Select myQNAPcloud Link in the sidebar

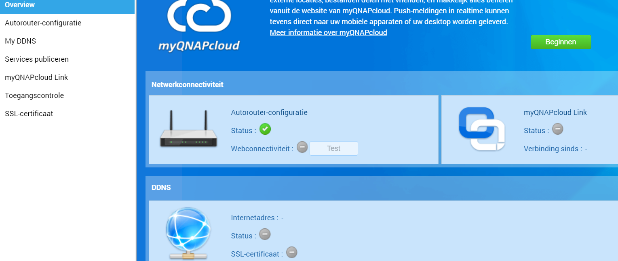(36, 77)
